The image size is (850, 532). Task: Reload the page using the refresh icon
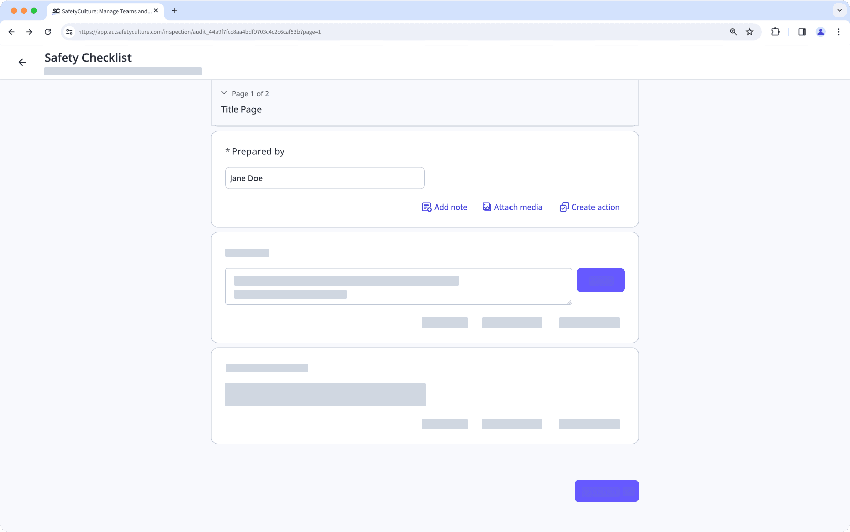click(48, 32)
